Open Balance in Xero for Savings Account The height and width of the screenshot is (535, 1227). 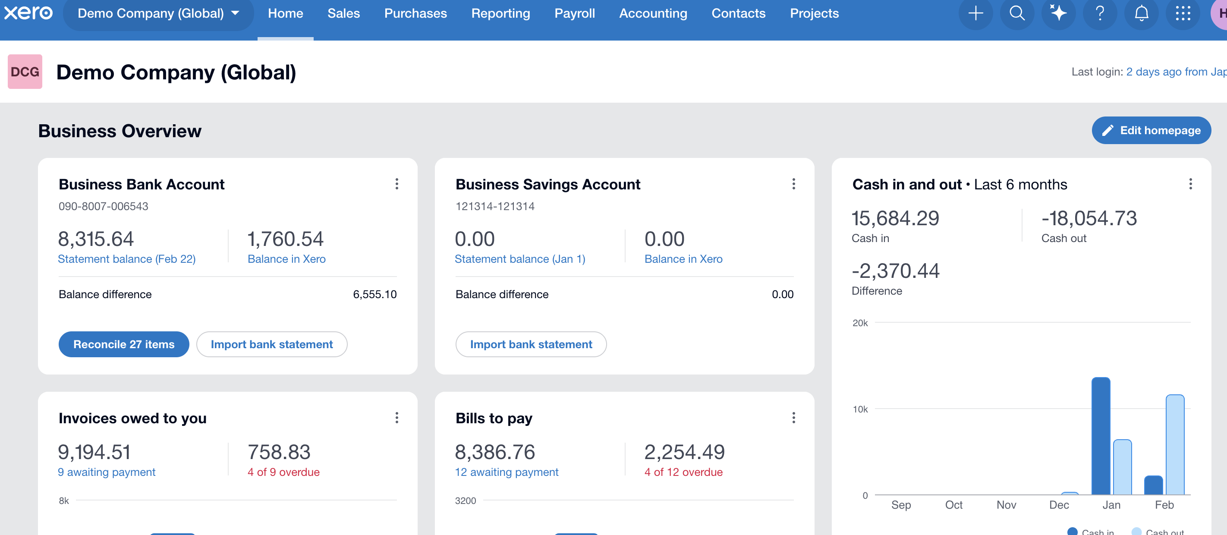coord(683,259)
